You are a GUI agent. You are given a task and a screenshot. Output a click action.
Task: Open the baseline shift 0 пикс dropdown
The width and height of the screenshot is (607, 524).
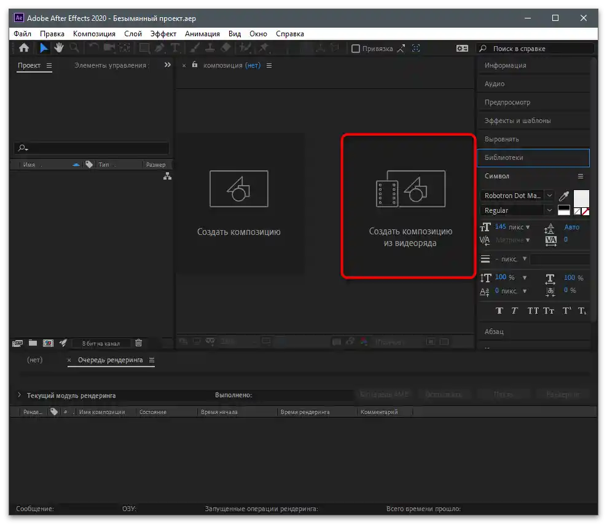525,291
